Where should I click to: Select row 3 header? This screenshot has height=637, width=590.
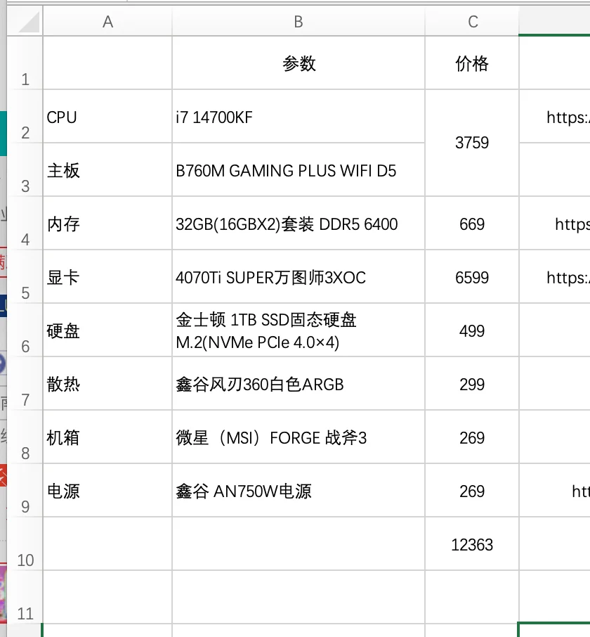coord(25,170)
